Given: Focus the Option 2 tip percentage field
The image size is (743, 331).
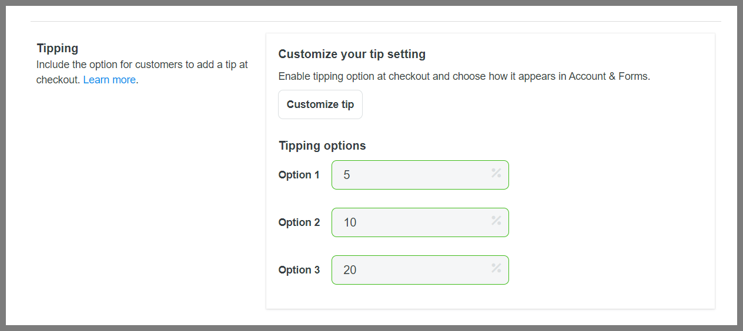Looking at the screenshot, I should point(411,222).
